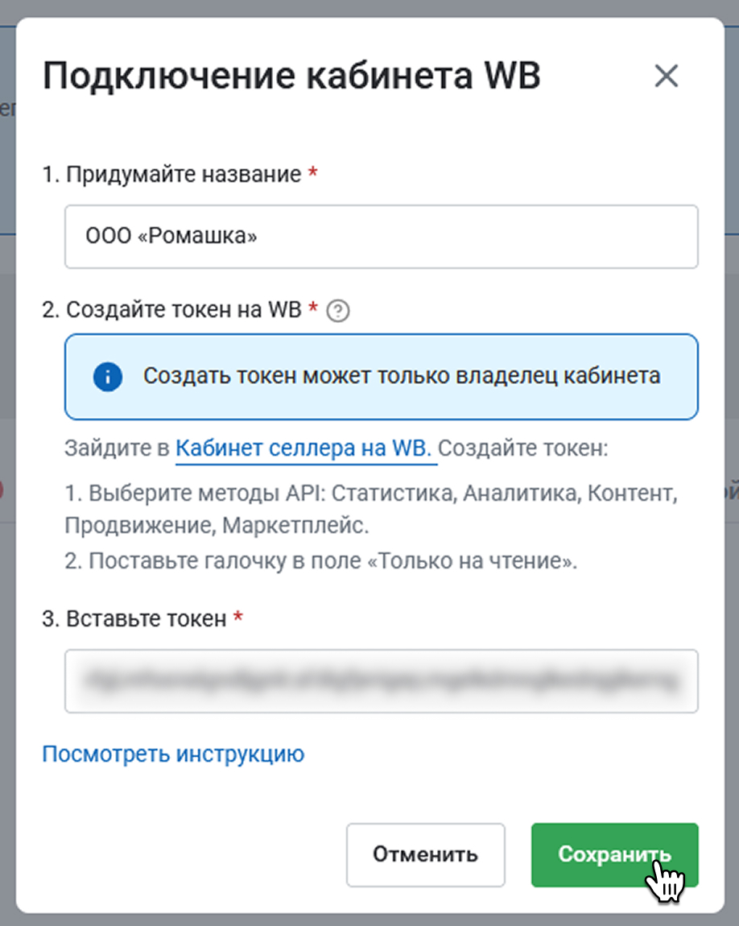The height and width of the screenshot is (926, 739).
Task: Click the instruction line about методы API
Action: pos(370,509)
